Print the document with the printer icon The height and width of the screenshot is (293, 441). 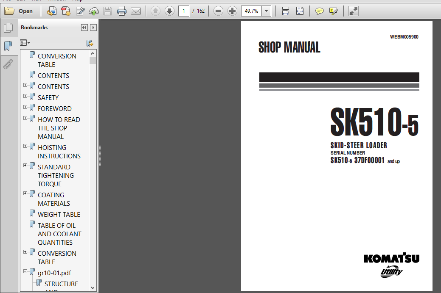[122, 11]
